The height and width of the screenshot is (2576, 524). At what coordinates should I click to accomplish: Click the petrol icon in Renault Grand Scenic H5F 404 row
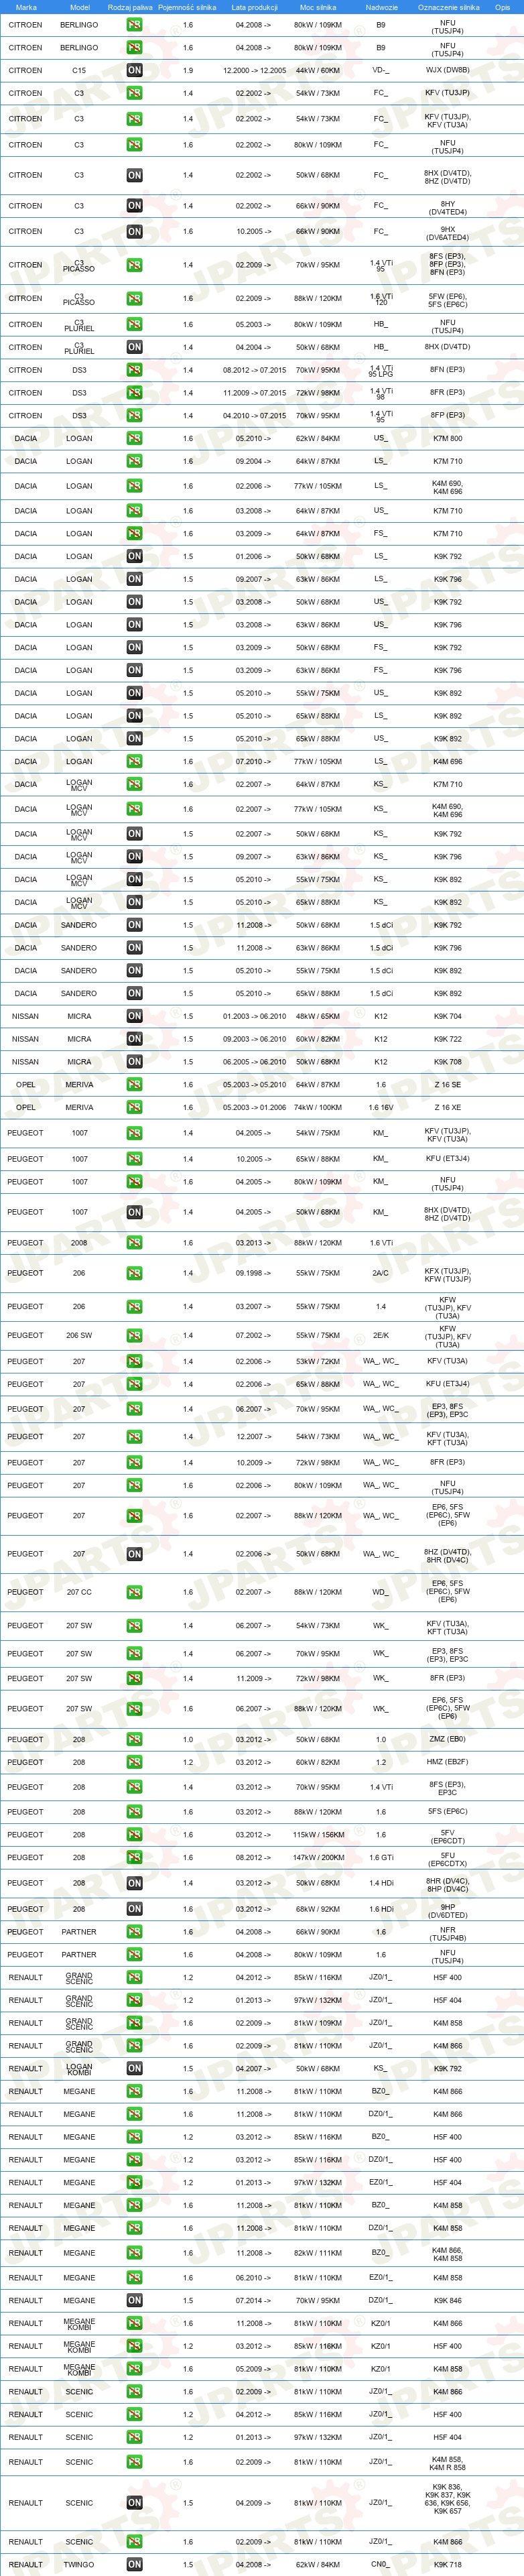point(134,2000)
